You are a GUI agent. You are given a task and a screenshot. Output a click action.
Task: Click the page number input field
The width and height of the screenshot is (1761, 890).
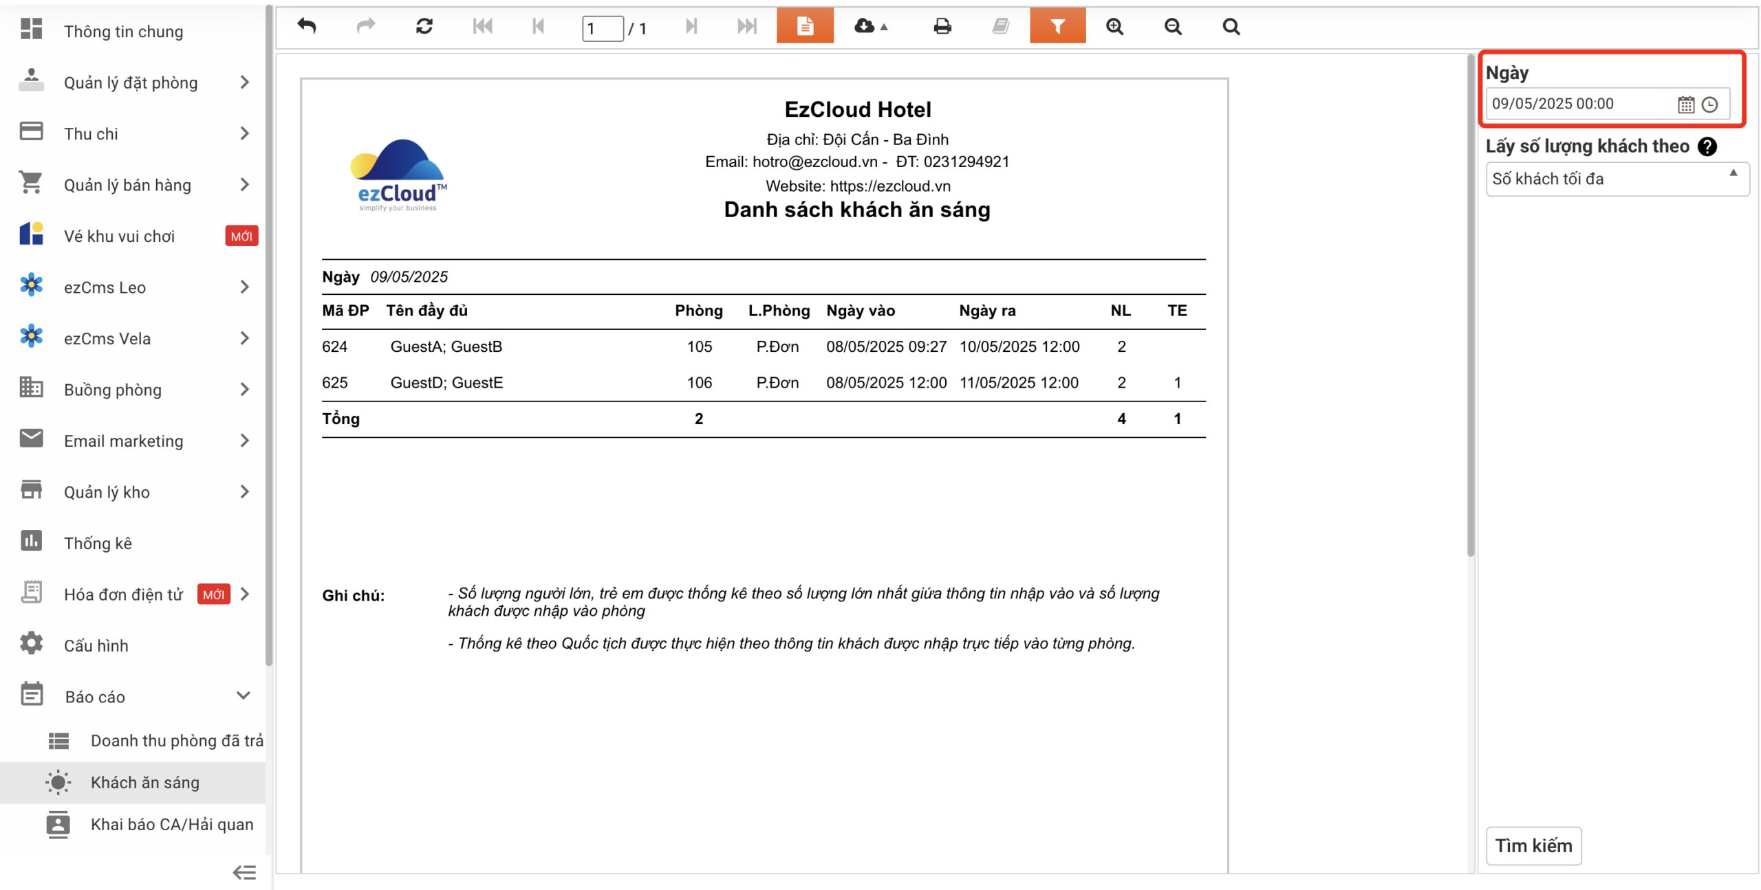[x=602, y=28]
